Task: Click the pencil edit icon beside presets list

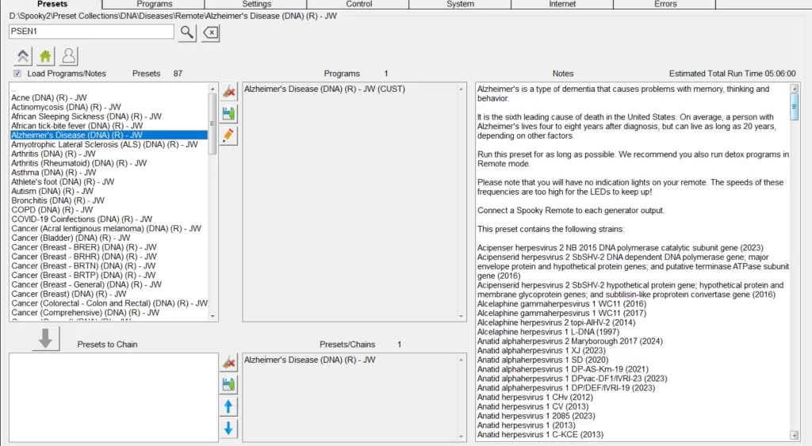Action: coord(228,135)
